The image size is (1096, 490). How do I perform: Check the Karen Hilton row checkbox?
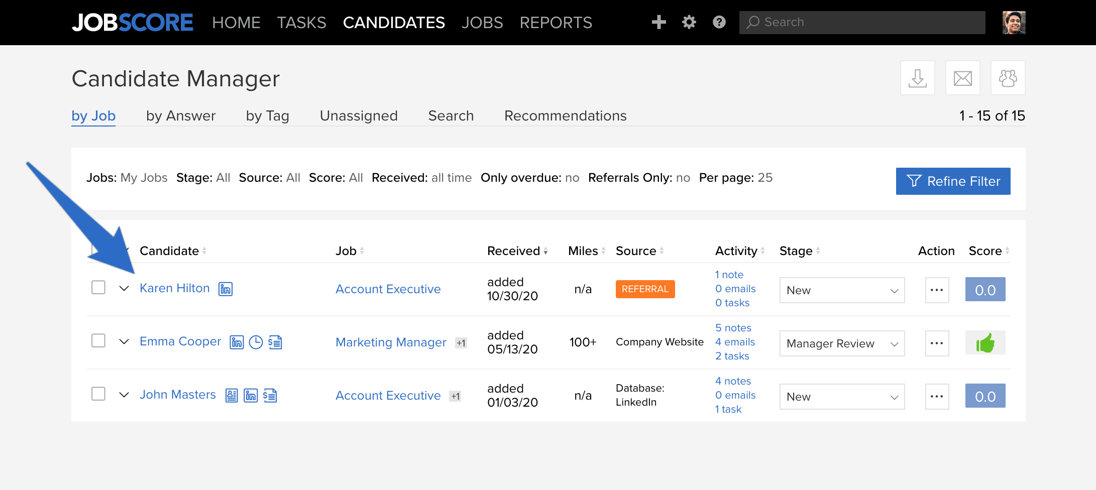pos(98,288)
